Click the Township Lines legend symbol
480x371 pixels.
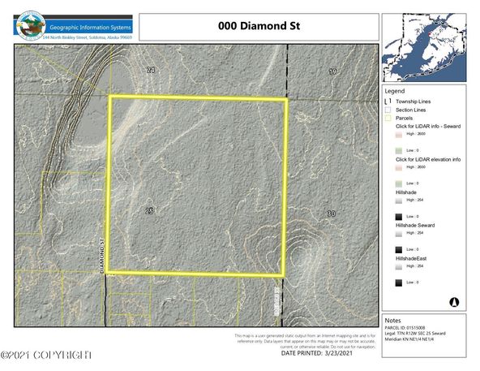[x=388, y=101]
